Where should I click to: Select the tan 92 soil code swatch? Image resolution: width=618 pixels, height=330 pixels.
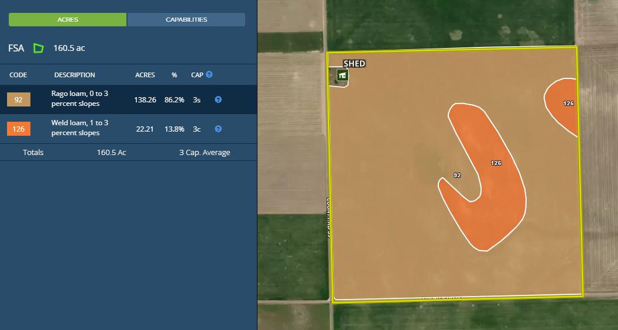coord(18,100)
